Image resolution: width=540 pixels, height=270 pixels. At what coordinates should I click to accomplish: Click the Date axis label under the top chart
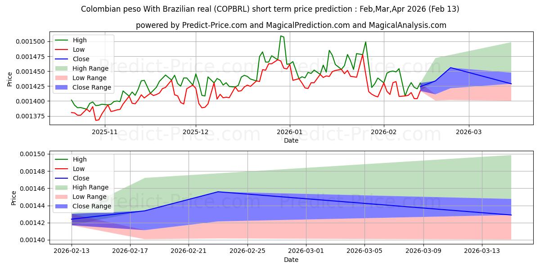coord(291,140)
